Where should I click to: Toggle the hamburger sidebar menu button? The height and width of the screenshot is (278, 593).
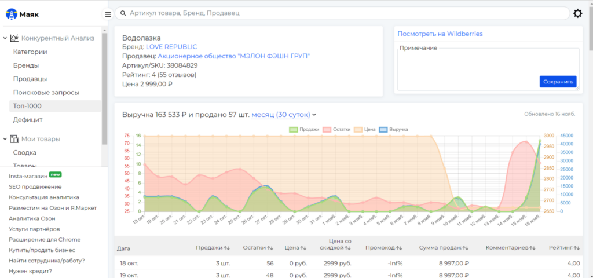(108, 14)
